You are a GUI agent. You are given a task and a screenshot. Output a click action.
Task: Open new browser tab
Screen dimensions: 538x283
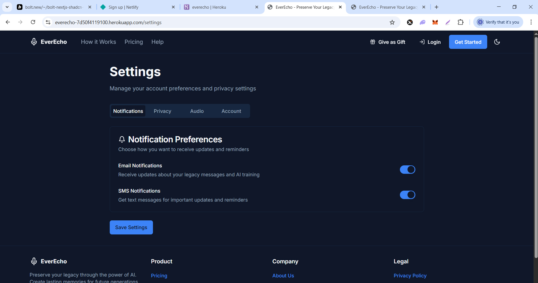click(436, 7)
